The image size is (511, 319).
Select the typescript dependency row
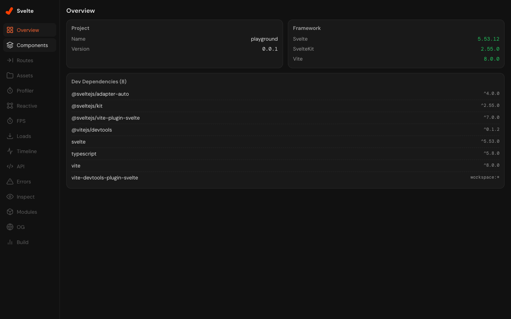285,154
